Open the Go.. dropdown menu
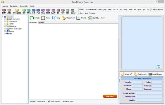Image resolution: width=165 pixels, height=105 pixels. click(x=82, y=13)
